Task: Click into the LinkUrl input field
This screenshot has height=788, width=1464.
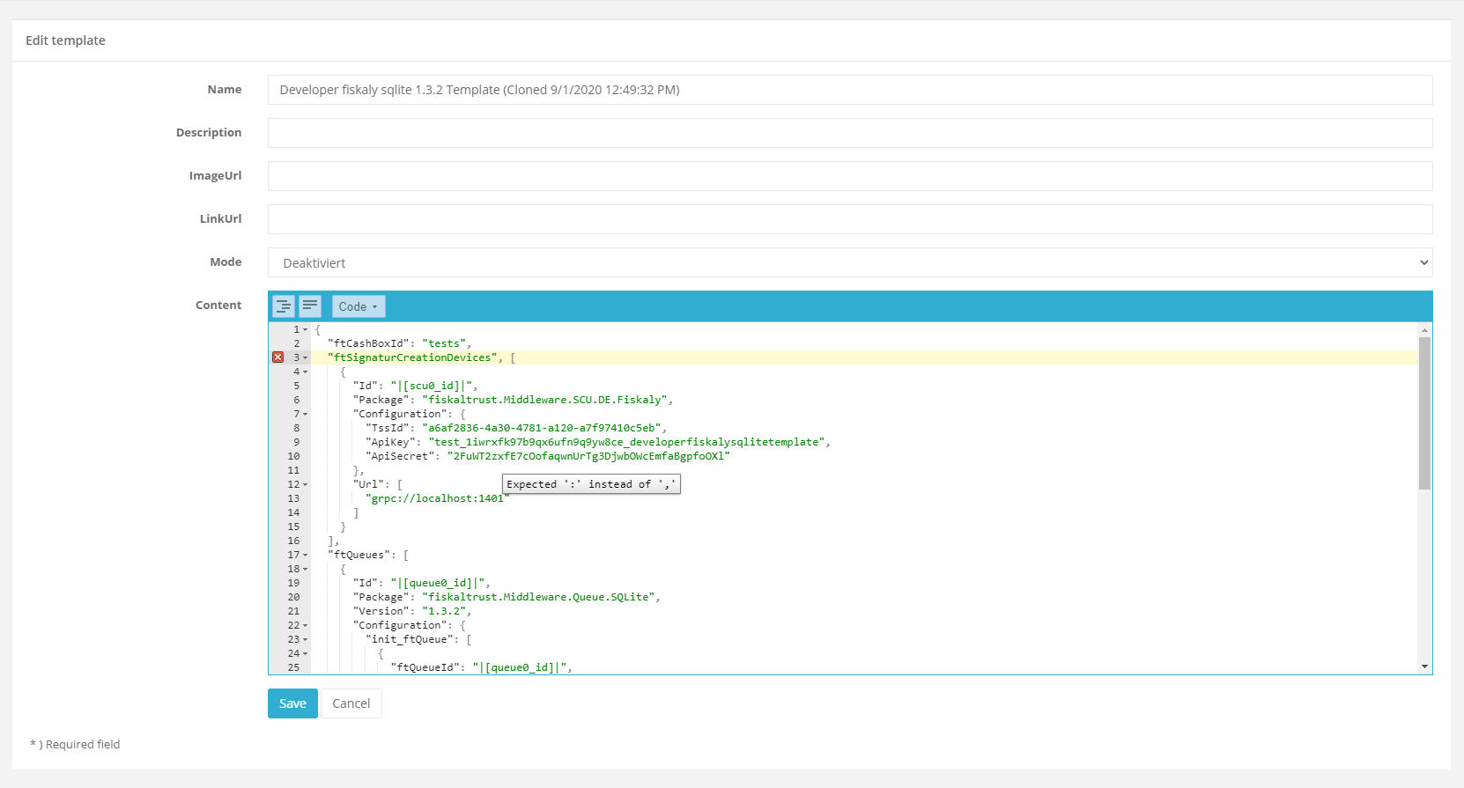Action: click(x=850, y=219)
